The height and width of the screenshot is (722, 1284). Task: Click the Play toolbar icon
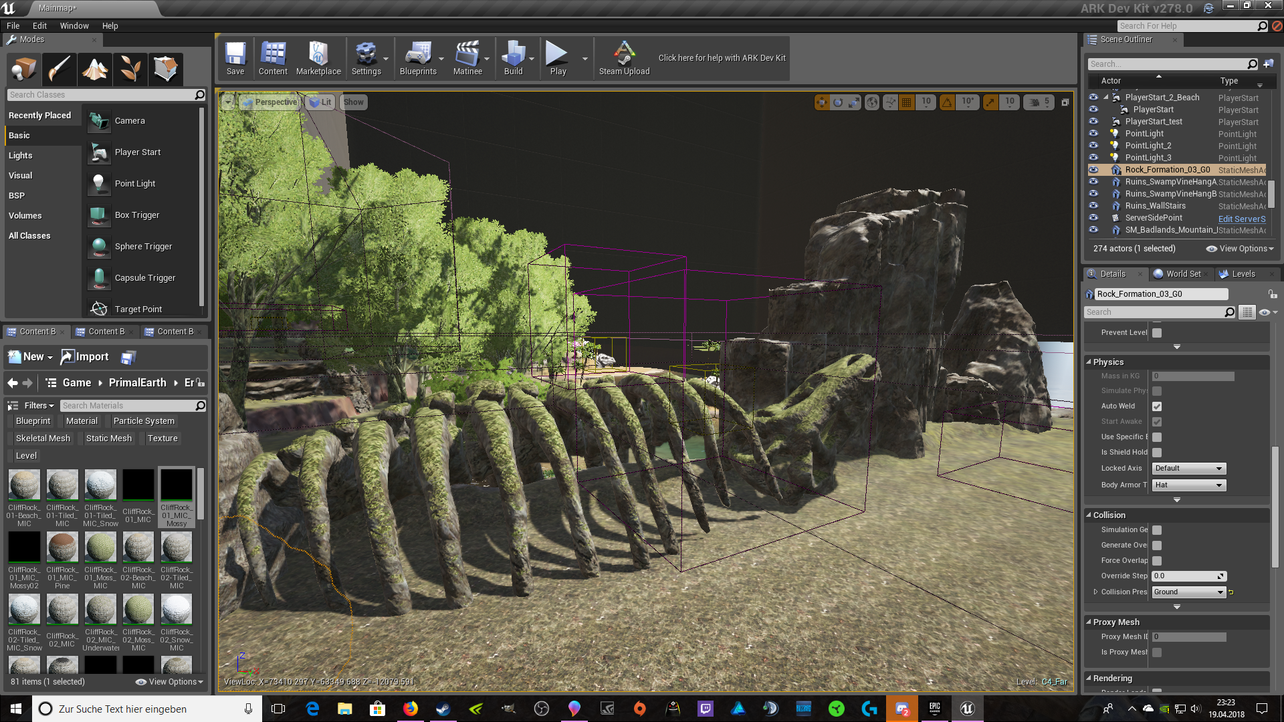point(558,58)
